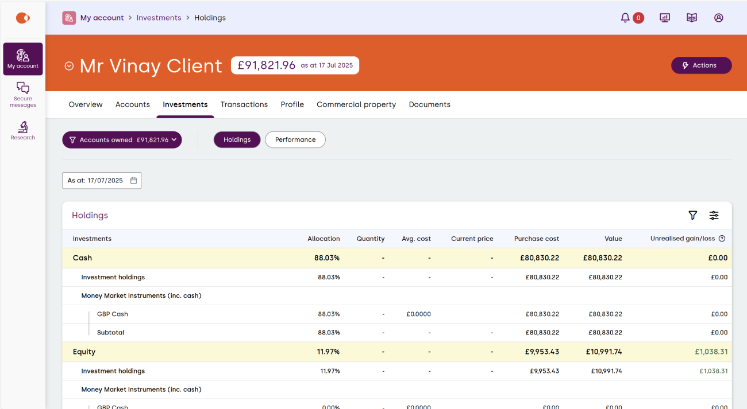Select the Holdings view toggle

tap(237, 139)
